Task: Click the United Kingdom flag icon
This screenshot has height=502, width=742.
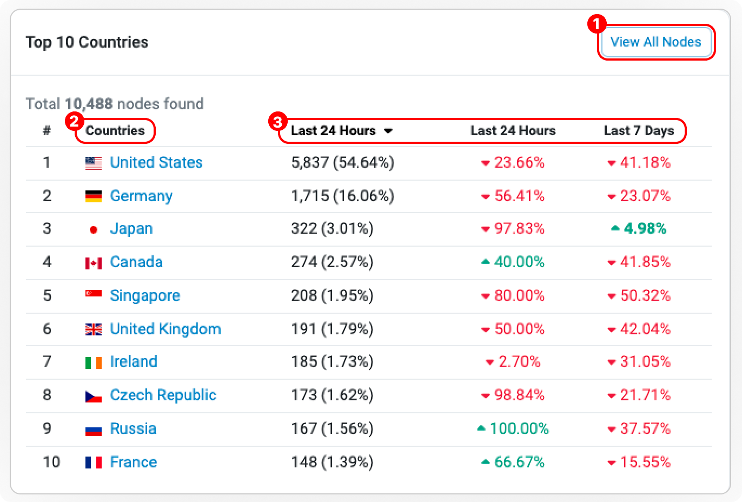Action: tap(93, 329)
